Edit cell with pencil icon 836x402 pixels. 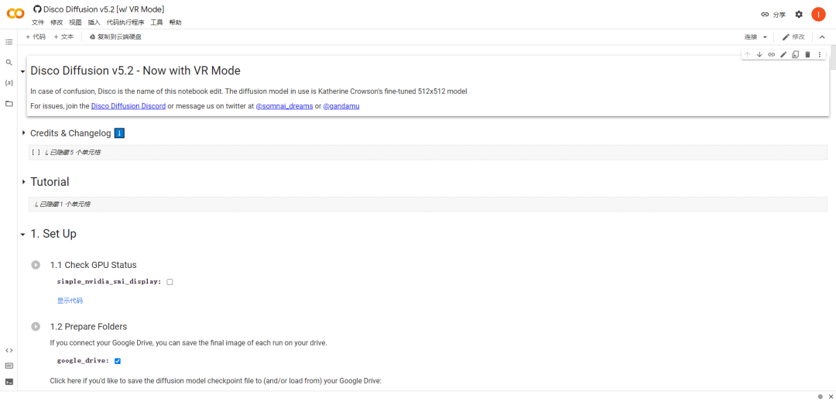783,54
